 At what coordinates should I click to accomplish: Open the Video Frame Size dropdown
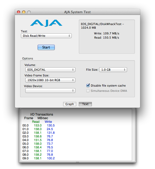coord(50,80)
